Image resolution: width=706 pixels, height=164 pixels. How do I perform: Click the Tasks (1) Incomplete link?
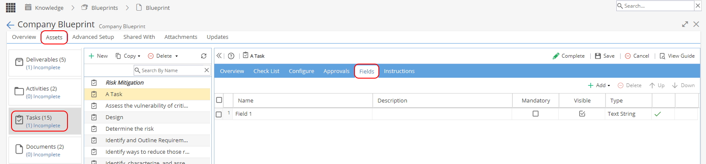click(x=43, y=126)
